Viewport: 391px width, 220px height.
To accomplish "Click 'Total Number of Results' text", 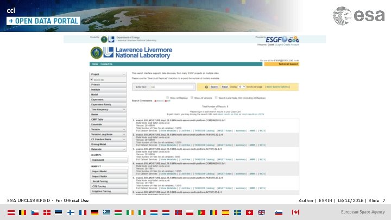I will point(214,106).
